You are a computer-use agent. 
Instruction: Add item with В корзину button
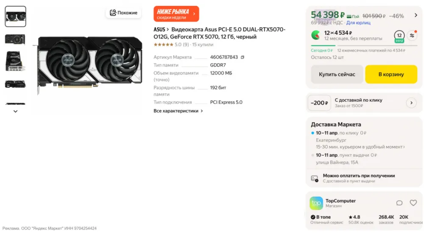(391, 74)
